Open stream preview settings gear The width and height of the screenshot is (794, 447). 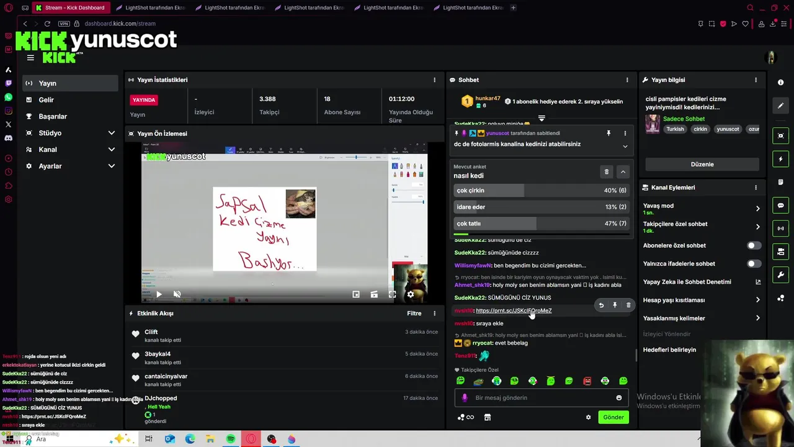[410, 294]
